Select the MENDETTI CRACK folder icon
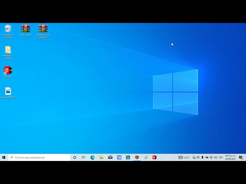This screenshot has height=184, width=246. (8, 53)
